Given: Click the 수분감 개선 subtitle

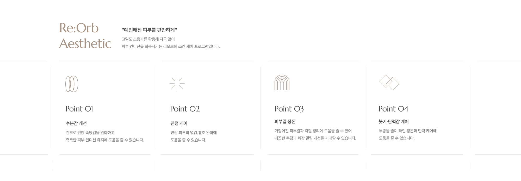Looking at the screenshot, I should click(x=76, y=123).
